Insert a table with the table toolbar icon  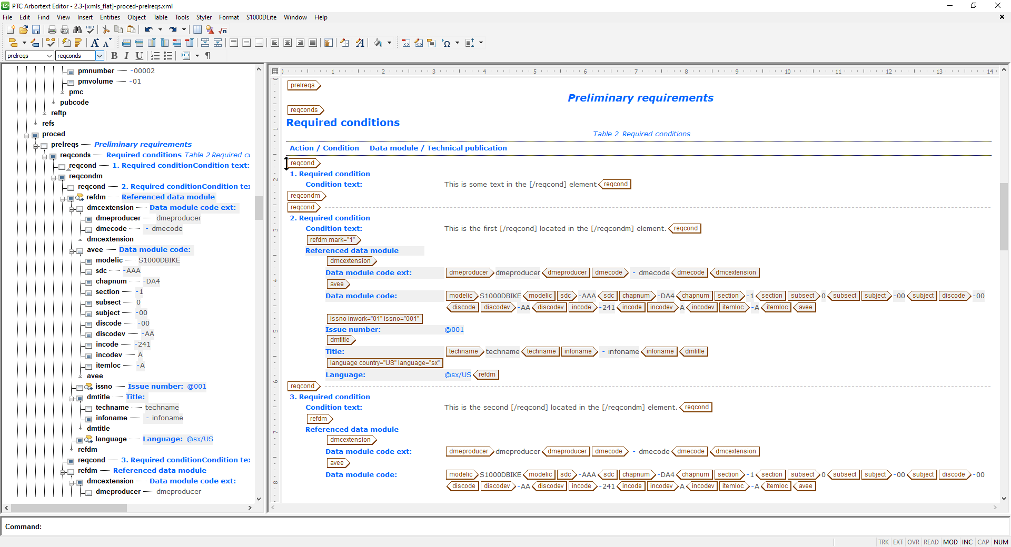[197, 30]
